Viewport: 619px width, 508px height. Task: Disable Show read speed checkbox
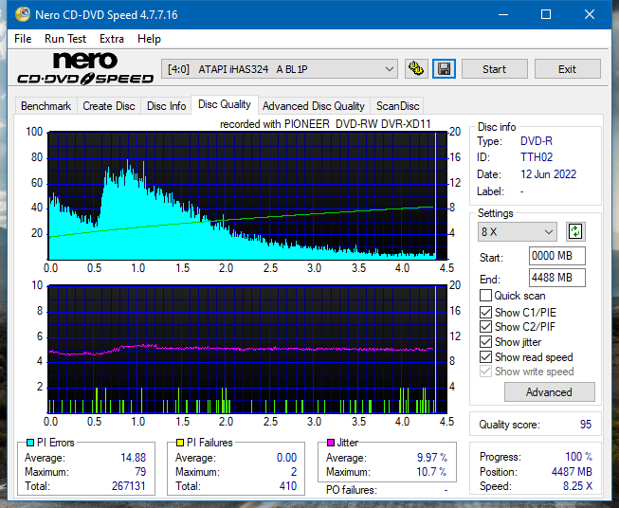pos(485,356)
